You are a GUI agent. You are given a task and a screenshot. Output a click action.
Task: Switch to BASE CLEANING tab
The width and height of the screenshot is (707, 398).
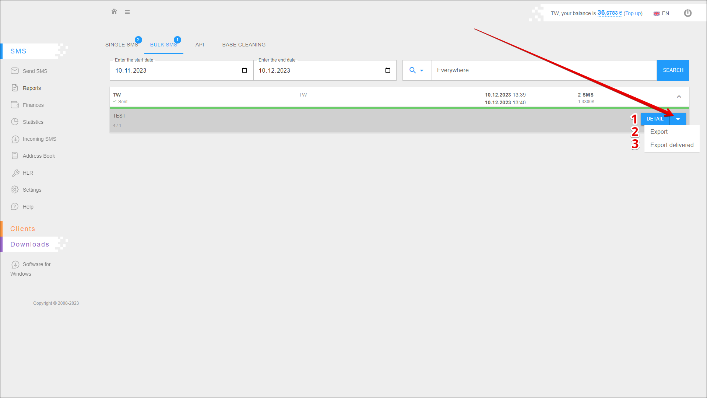click(244, 45)
